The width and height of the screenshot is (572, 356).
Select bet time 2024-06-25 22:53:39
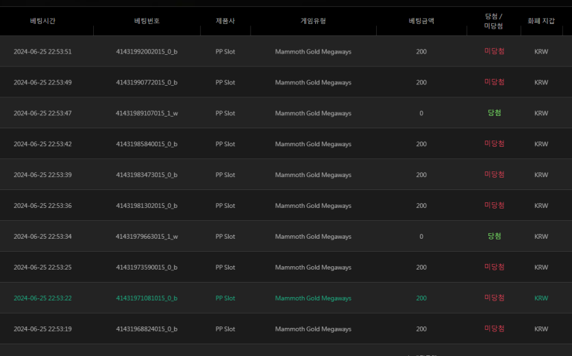pyautogui.click(x=42, y=174)
